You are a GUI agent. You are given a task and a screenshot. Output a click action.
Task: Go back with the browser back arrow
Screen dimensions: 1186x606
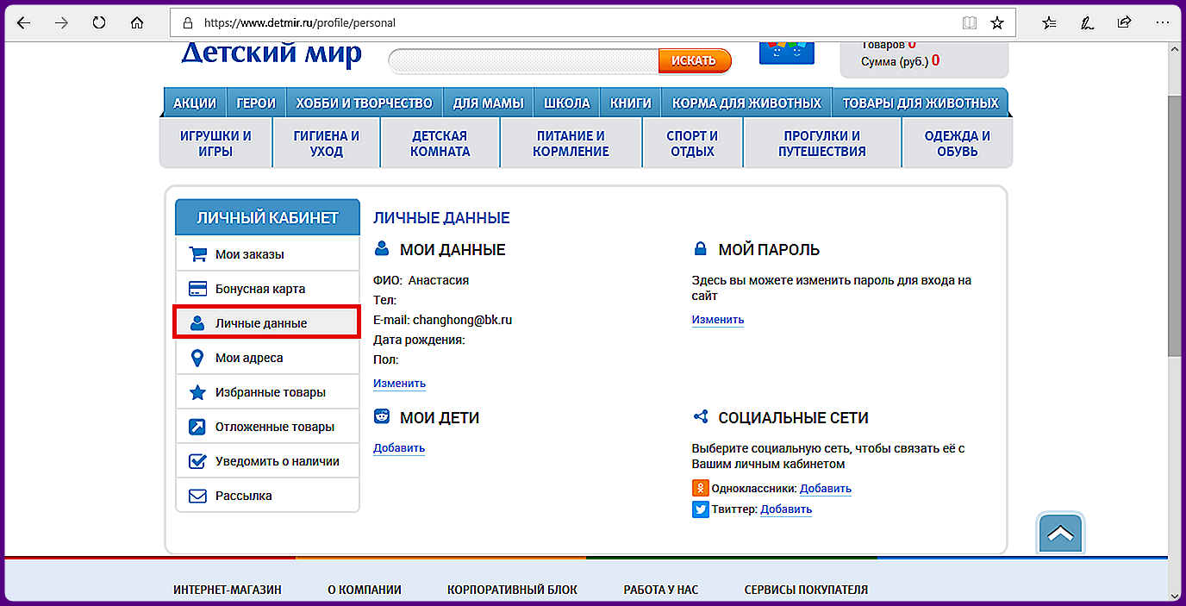[23, 22]
